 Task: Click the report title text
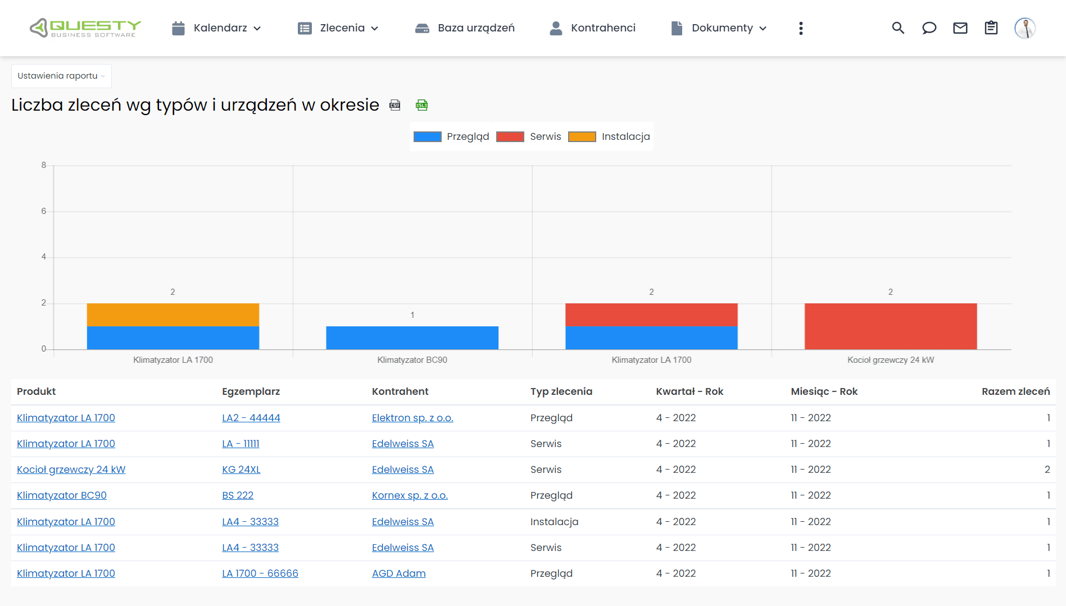pyautogui.click(x=196, y=105)
